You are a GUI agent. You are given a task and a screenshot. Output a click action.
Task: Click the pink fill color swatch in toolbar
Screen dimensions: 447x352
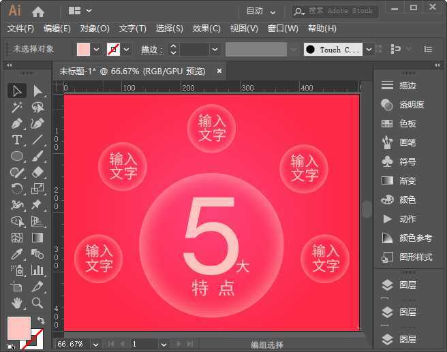tap(18, 327)
